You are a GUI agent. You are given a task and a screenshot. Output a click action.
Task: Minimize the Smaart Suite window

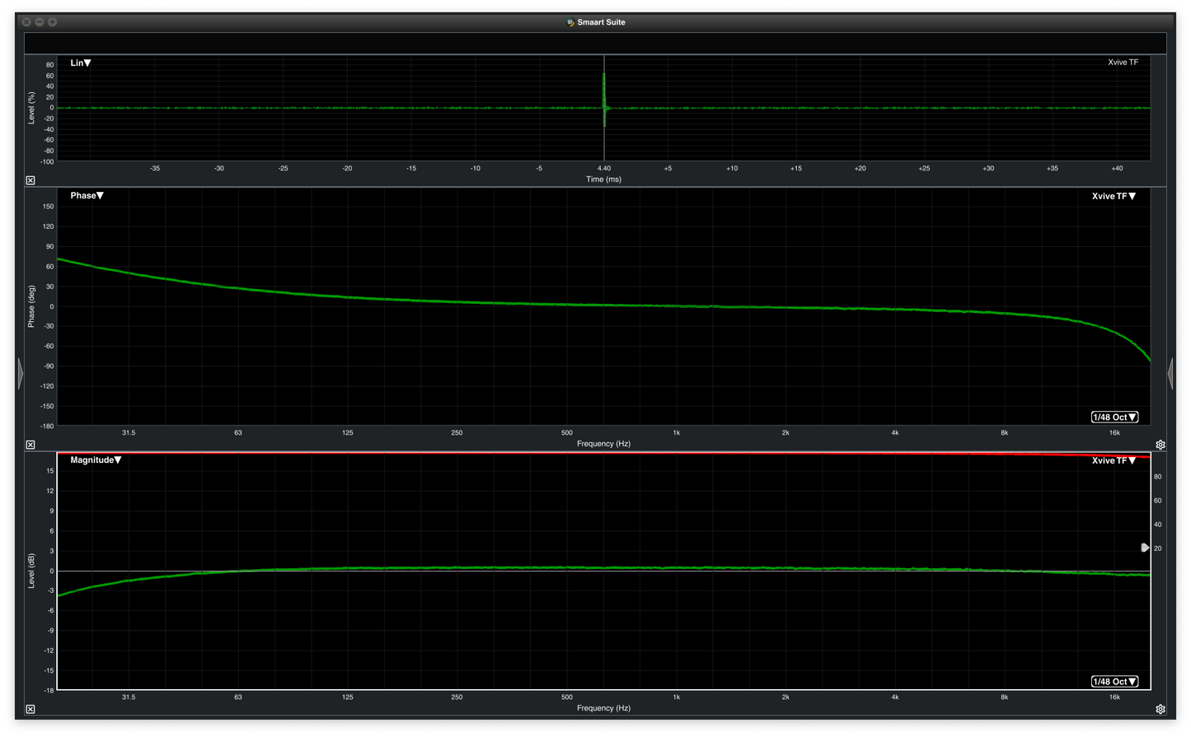point(40,22)
